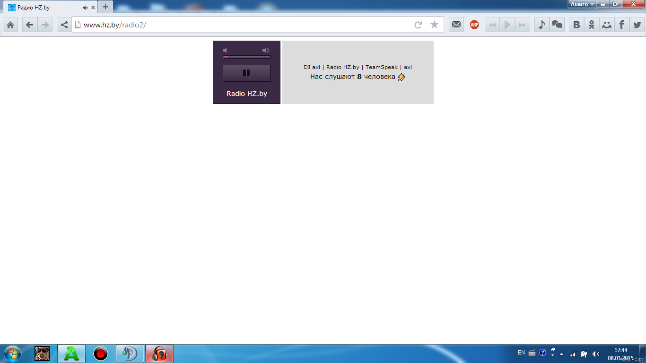
Task: Click the Radio HZ.by label under player
Action: [x=247, y=94]
